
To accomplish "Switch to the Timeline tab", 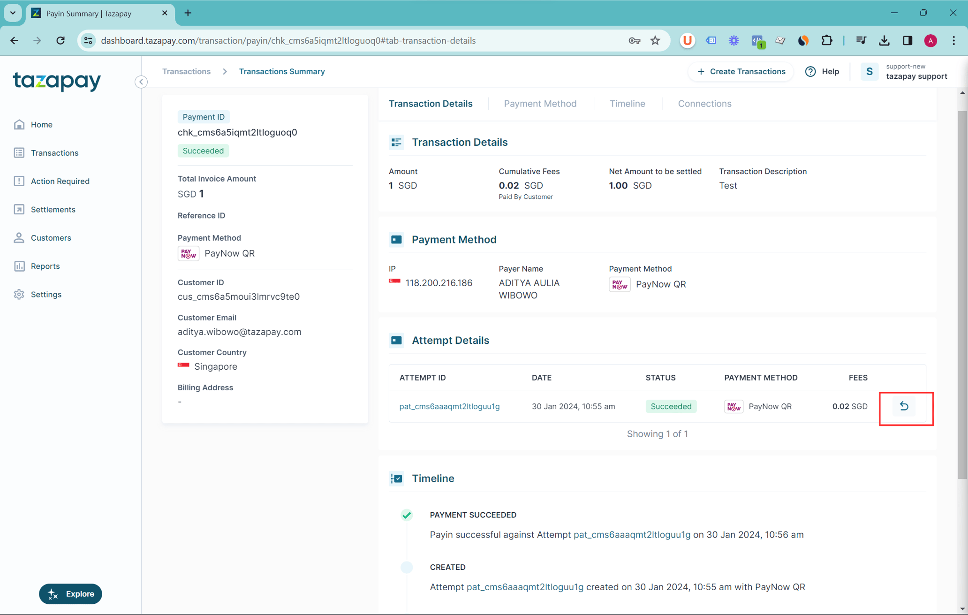I will click(x=627, y=104).
